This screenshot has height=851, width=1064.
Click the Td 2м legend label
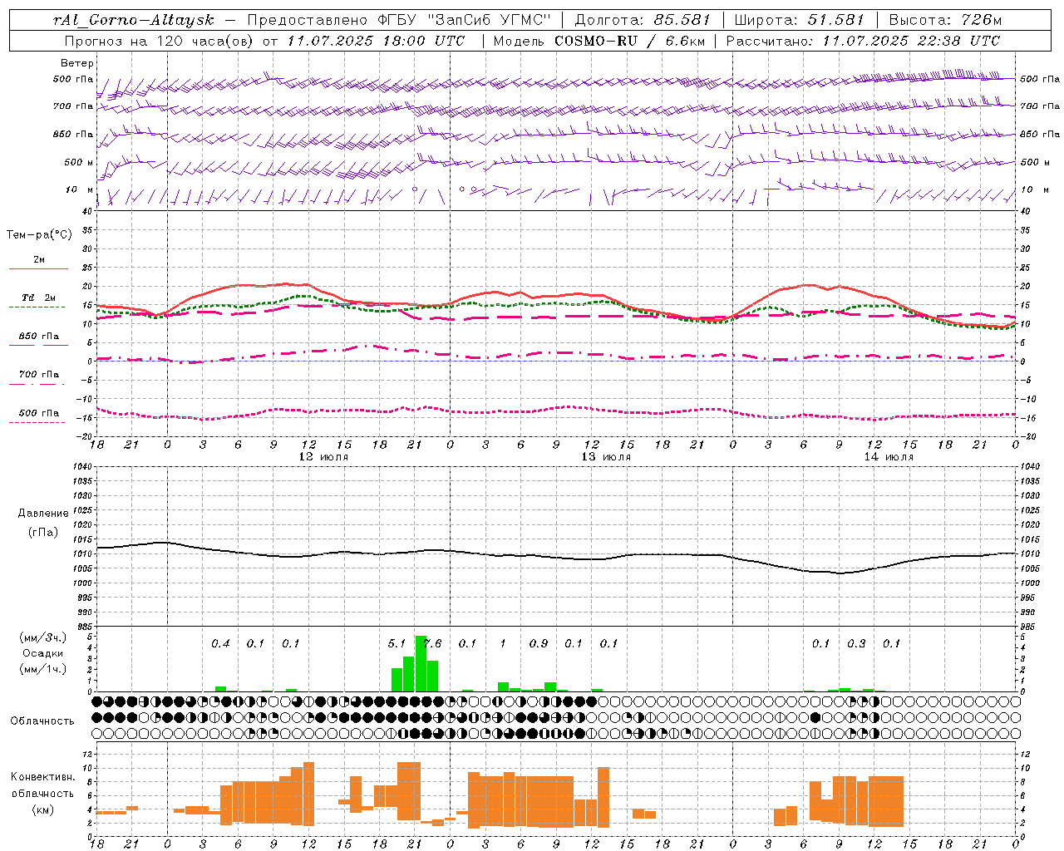39,298
